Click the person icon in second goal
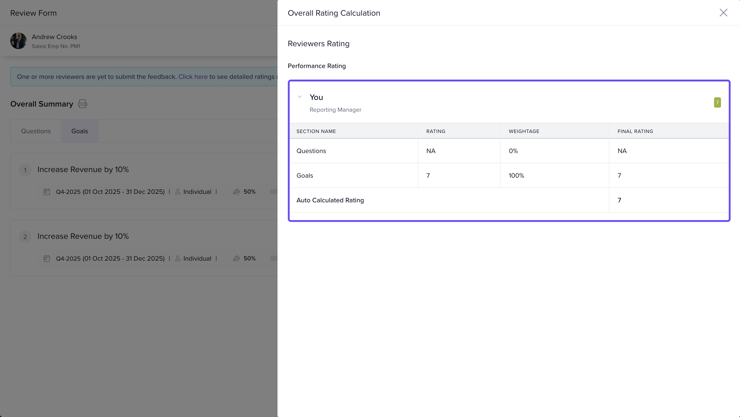This screenshot has width=740, height=417. tap(178, 259)
